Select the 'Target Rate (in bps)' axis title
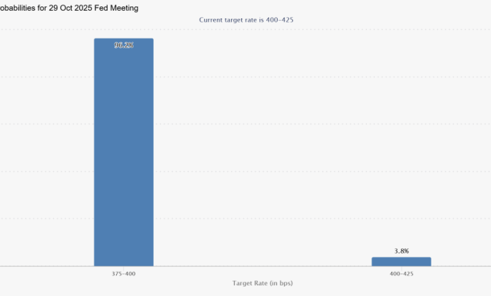The width and height of the screenshot is (491, 296). (x=262, y=283)
